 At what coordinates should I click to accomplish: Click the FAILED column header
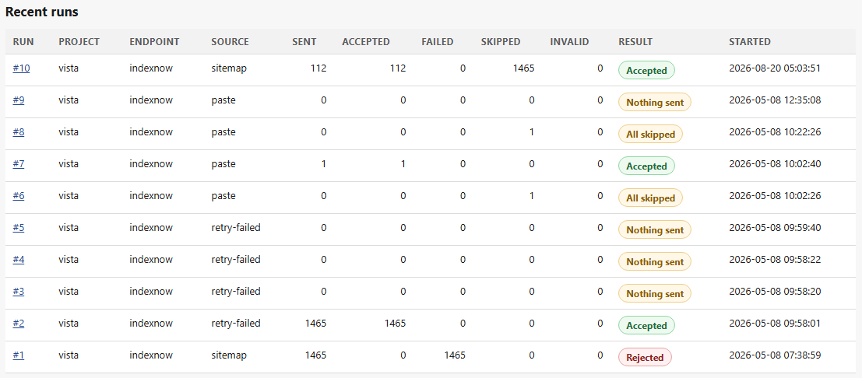[x=437, y=42]
